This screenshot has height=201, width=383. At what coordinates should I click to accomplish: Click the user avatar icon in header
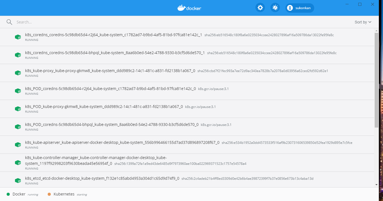tap(290, 8)
